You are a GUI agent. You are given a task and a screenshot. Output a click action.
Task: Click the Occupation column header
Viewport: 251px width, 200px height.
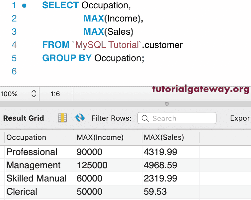pos(27,138)
